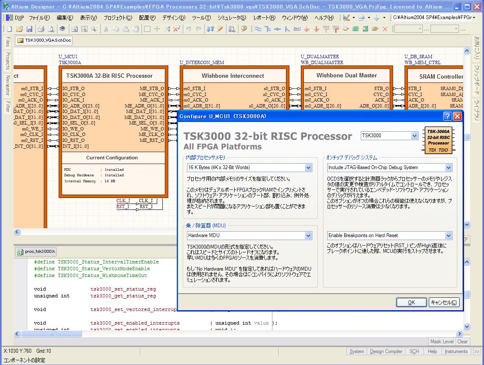
Task: Select the Place Bus tool icon
Action: 267,29
